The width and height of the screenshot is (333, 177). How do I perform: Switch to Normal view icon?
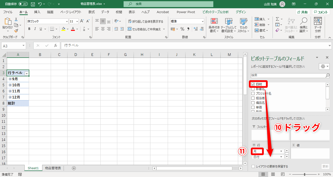click(x=263, y=174)
